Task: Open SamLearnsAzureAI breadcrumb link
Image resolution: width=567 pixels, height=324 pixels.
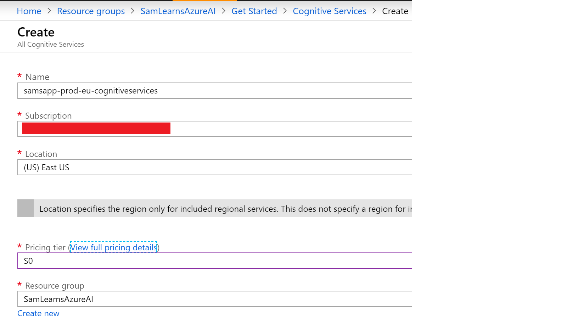Action: click(178, 11)
